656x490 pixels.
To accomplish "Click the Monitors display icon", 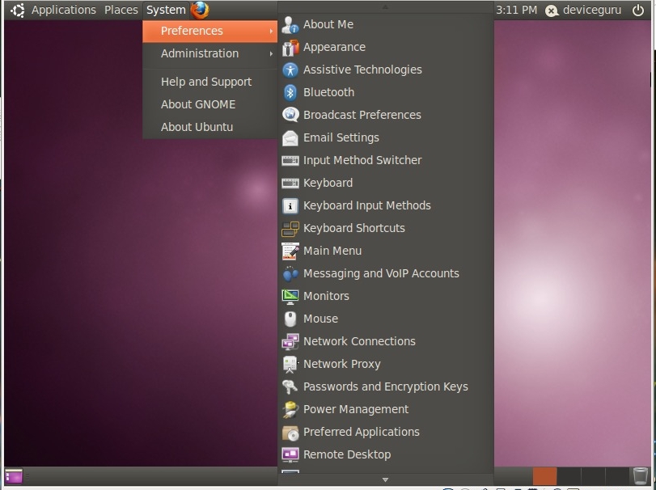I will 290,297.
